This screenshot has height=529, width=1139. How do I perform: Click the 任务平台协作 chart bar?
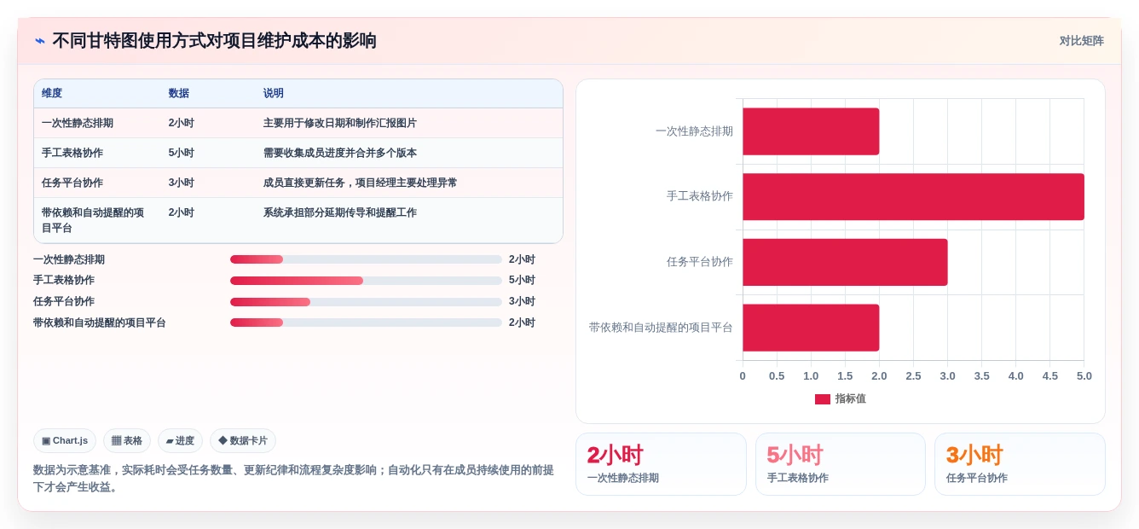click(845, 262)
